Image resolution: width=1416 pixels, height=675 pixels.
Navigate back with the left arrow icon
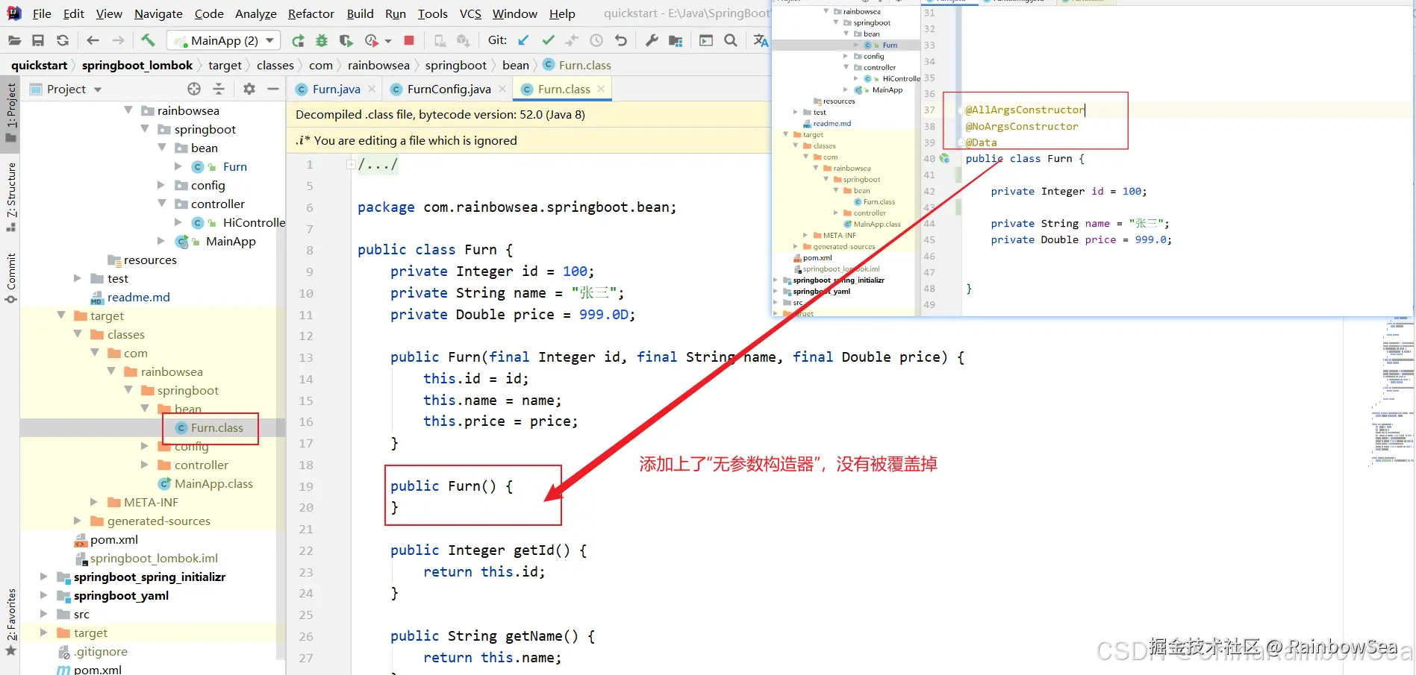[x=93, y=40]
